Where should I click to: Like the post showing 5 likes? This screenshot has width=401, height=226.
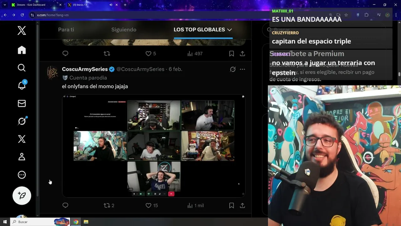click(151, 54)
